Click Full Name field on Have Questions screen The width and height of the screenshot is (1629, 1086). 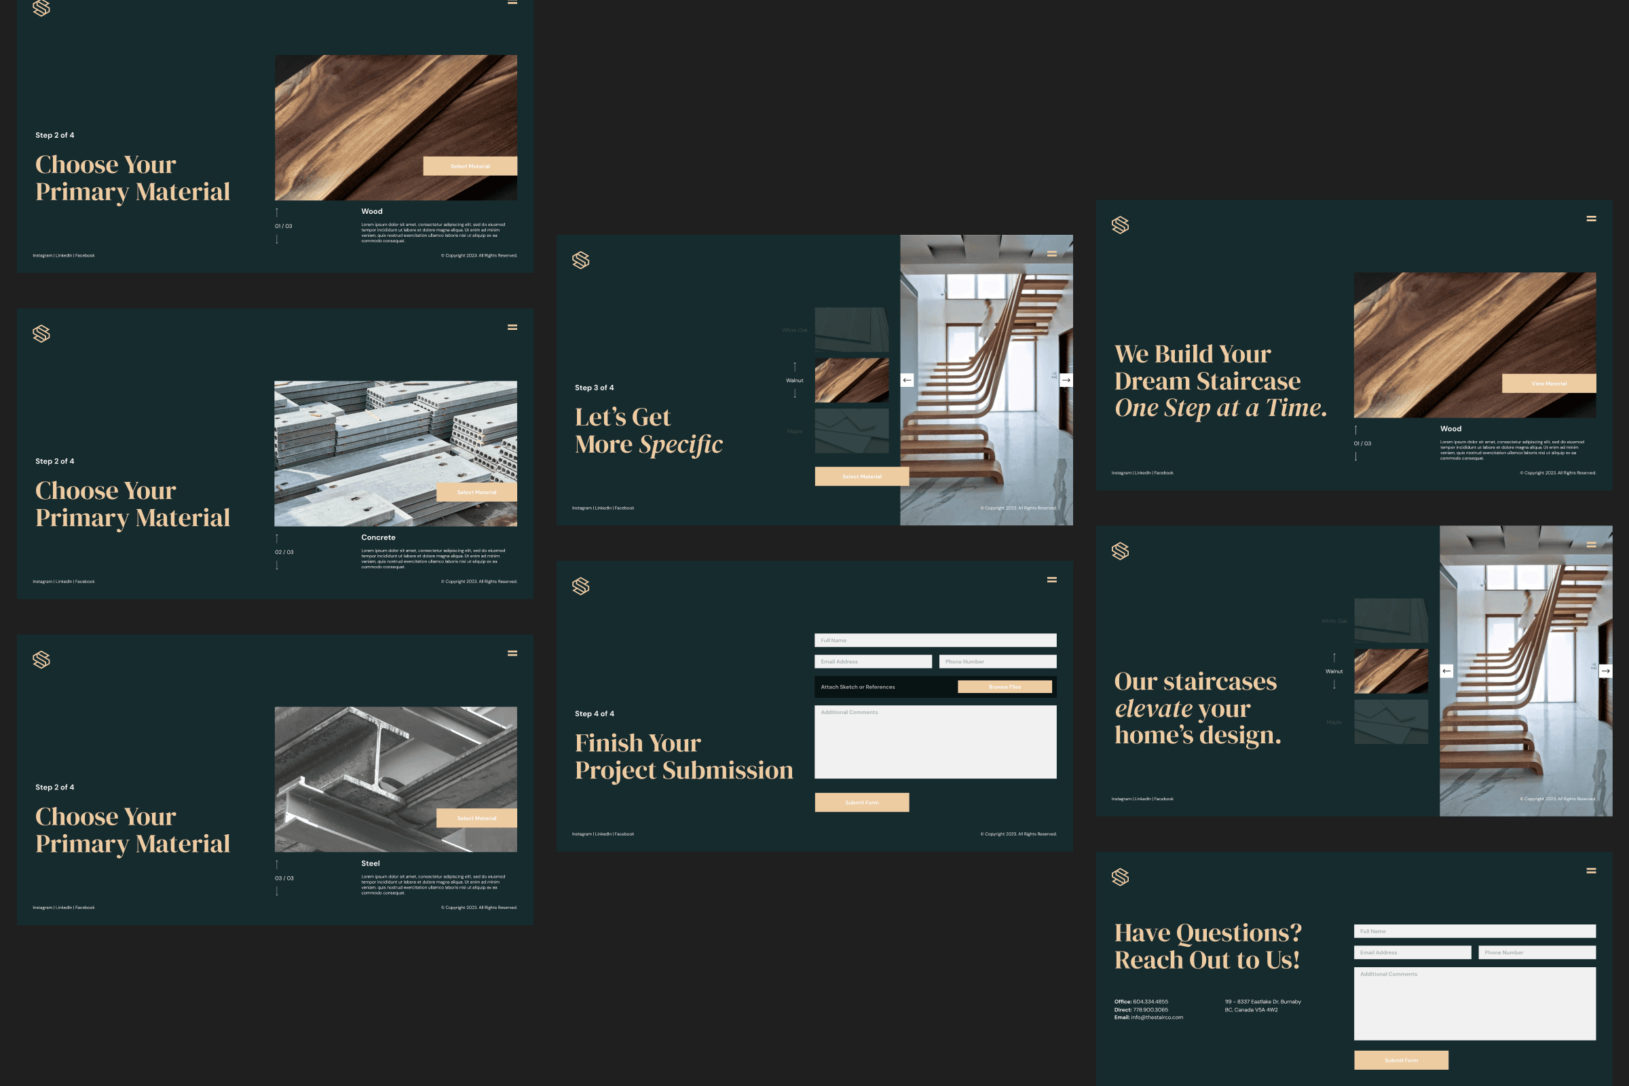click(x=1474, y=931)
